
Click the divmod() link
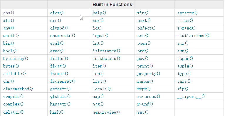pyautogui.click(x=59, y=28)
